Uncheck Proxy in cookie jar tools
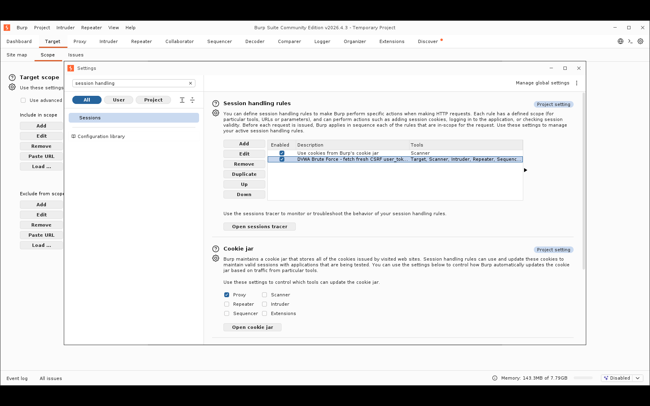 click(x=227, y=295)
